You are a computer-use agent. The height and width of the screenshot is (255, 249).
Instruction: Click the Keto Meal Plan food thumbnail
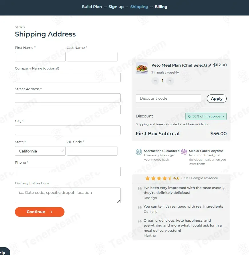tap(142, 68)
